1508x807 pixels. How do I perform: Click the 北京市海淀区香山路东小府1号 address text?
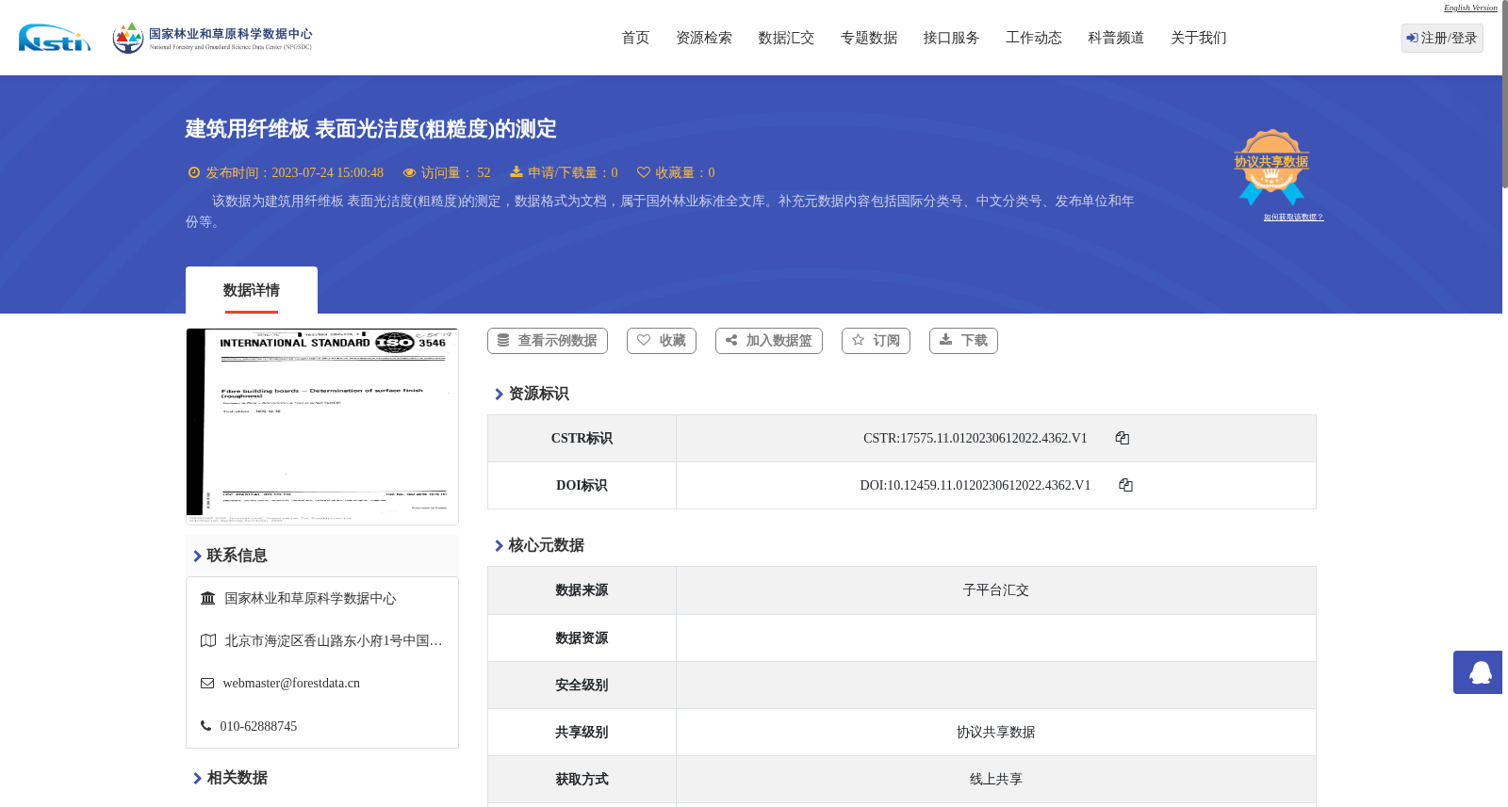[334, 640]
